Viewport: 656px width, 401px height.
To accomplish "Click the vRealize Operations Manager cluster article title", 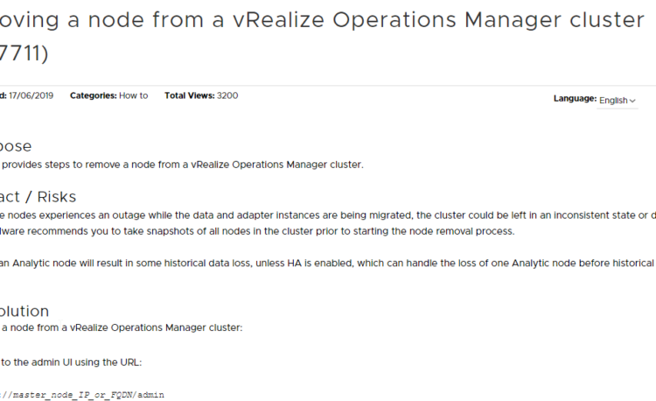I will [322, 20].
